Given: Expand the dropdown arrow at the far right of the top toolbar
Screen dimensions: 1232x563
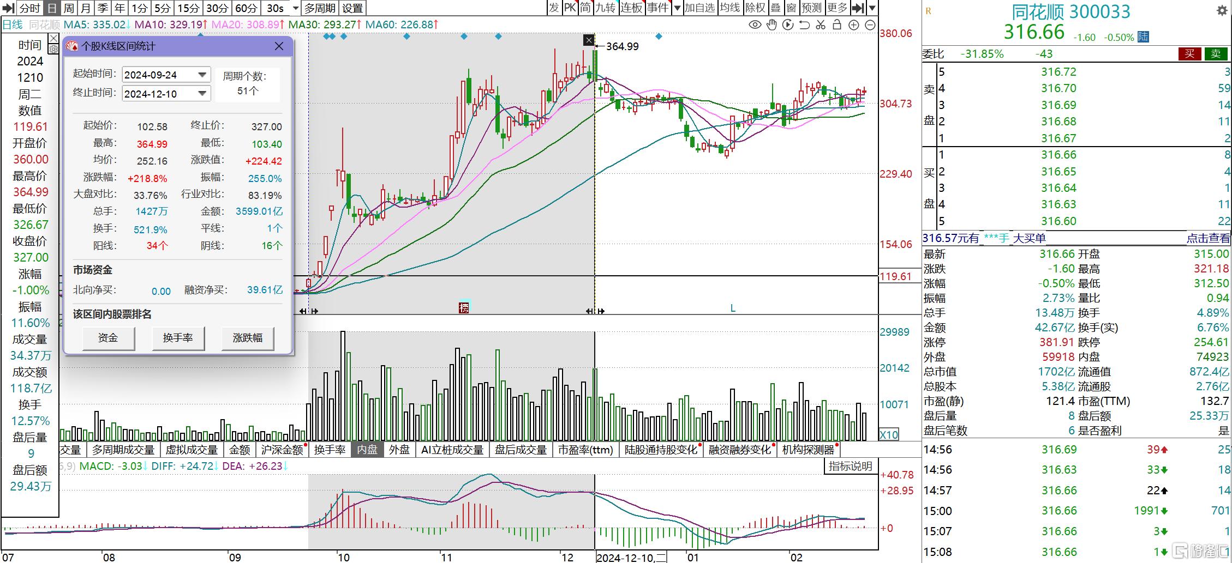Looking at the screenshot, I should (x=872, y=8).
